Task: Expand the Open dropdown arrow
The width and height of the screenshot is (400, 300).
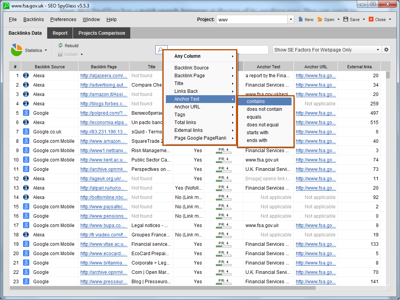Action: [338, 20]
